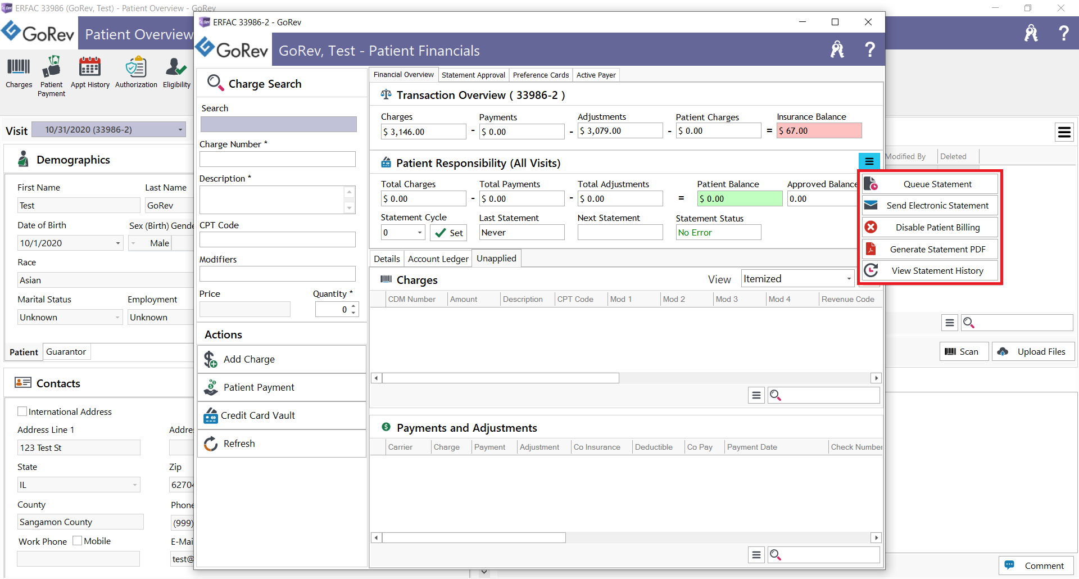1079x579 pixels.
Task: Click Revenue Code column header
Action: click(849, 299)
